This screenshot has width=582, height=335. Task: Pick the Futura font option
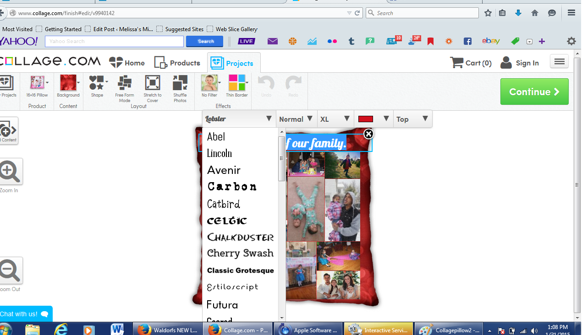click(x=222, y=305)
